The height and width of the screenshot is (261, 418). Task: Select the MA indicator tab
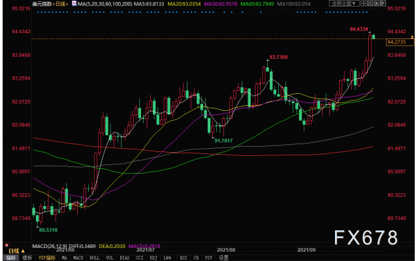coord(65,258)
